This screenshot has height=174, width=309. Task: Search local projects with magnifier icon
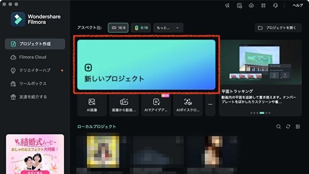point(279,126)
